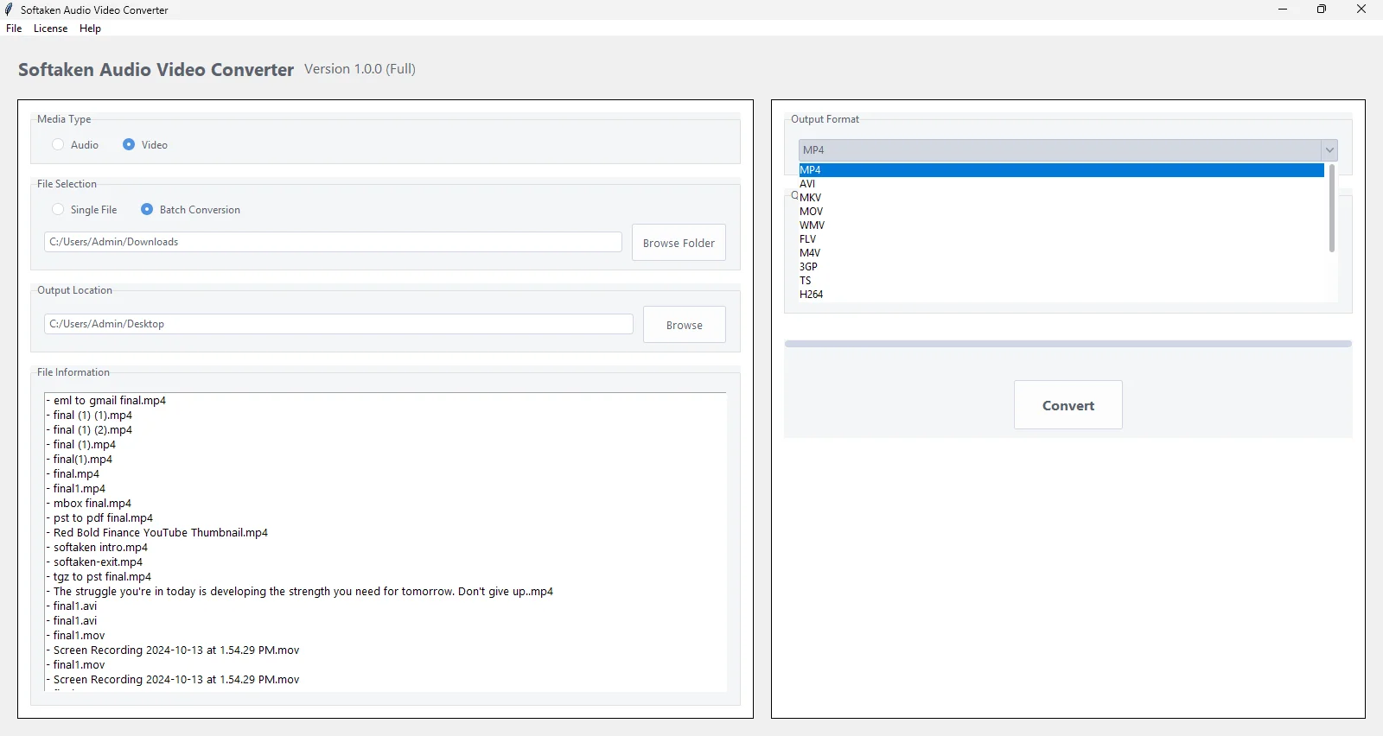
Task: Click the Softaken app icon in title bar
Action: point(10,10)
